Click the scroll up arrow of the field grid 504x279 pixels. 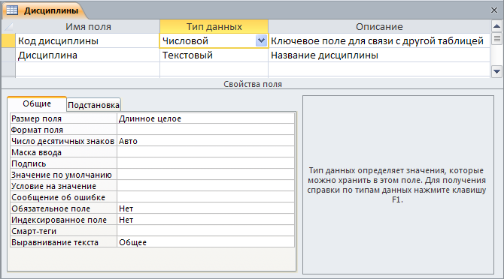coord(496,26)
